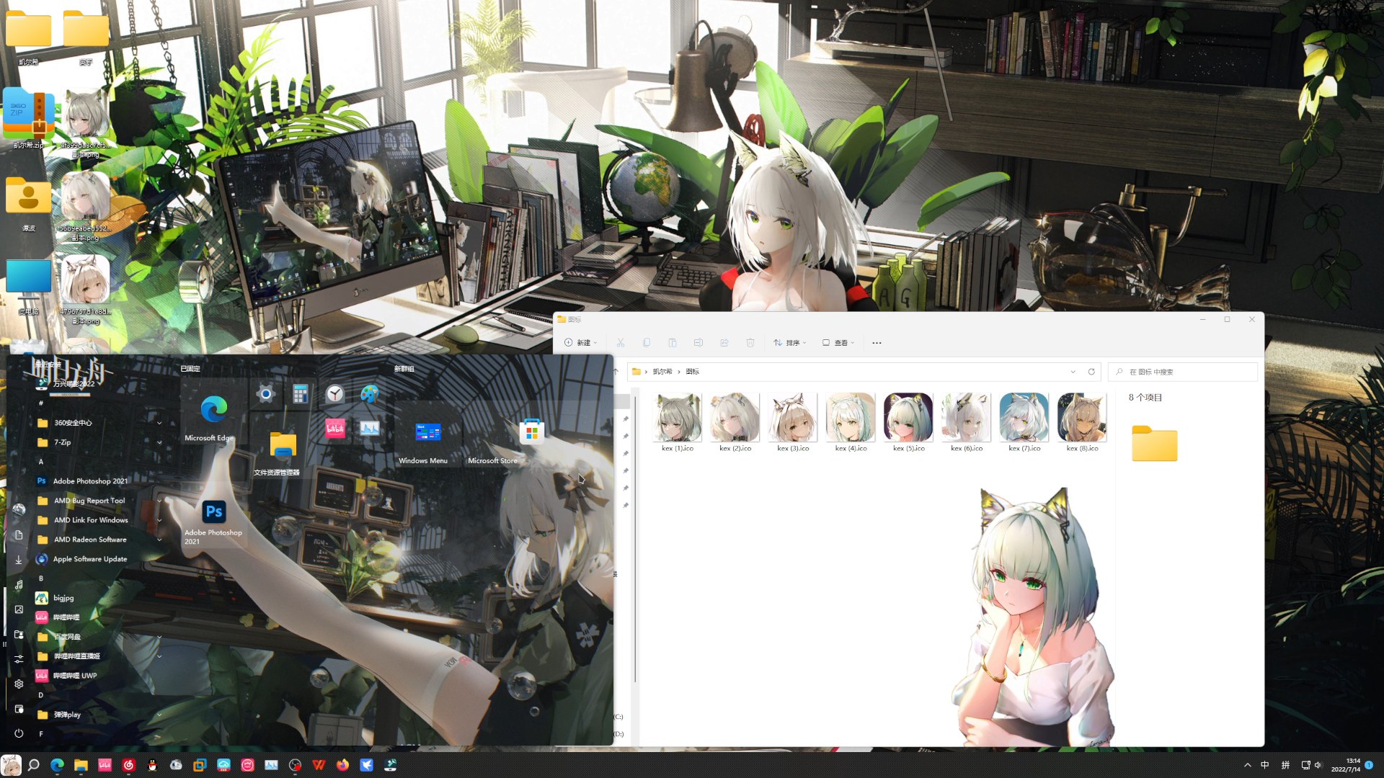1384x778 pixels.
Task: Click 凯尔希 in the breadcrumb path
Action: pos(662,372)
